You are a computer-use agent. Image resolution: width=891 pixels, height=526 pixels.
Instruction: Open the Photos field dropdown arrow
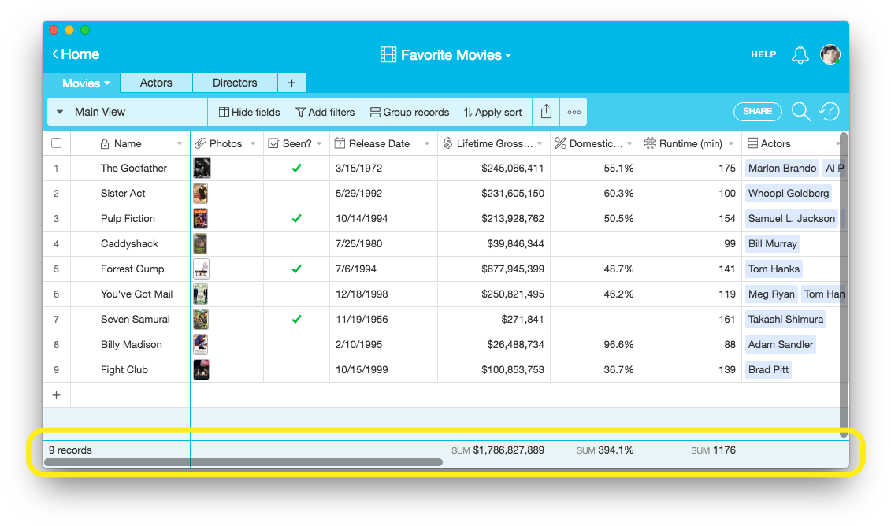pyautogui.click(x=253, y=144)
